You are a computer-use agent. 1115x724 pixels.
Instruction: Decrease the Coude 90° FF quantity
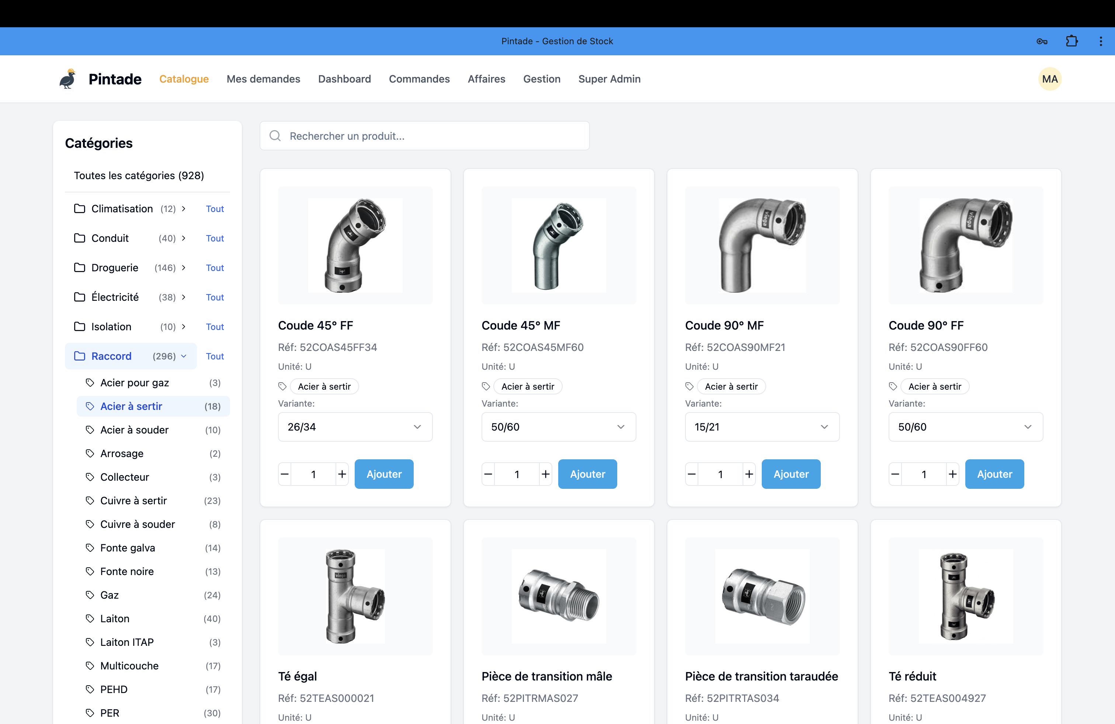click(895, 474)
